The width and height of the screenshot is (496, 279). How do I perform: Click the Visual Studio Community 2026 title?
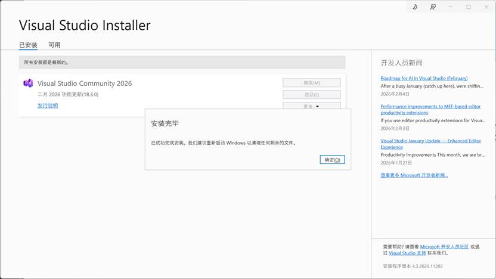click(x=85, y=83)
